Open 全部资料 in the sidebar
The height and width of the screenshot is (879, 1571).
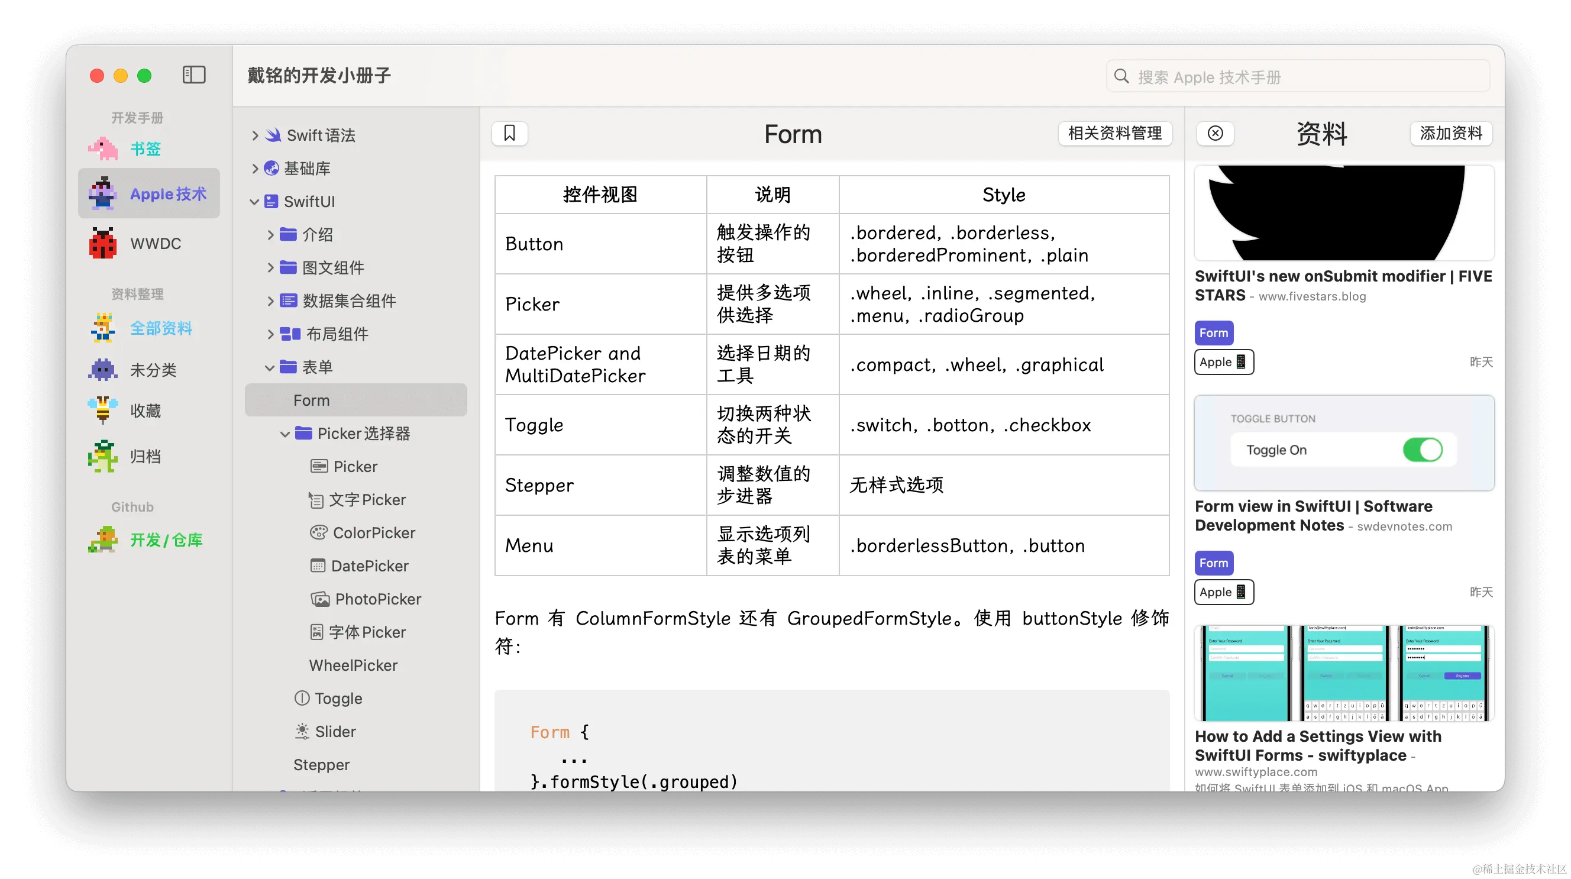coord(161,328)
